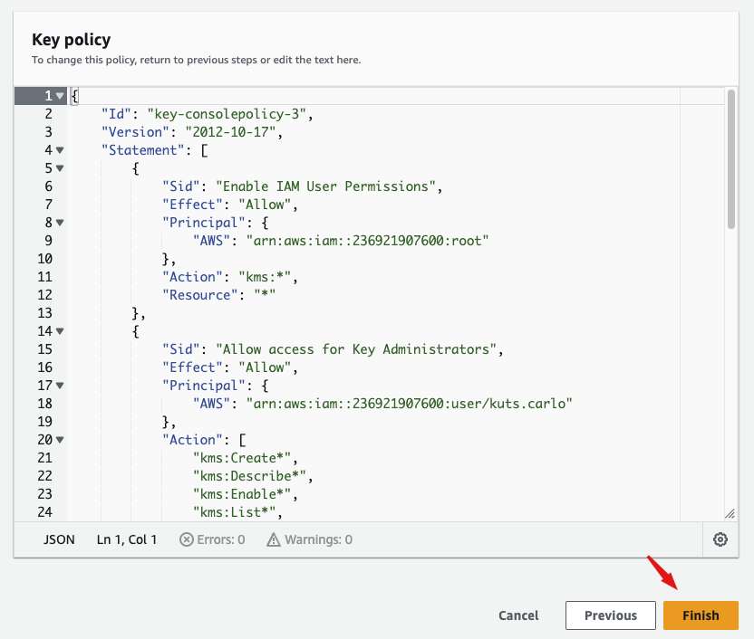Fold the first statement block at line 5
This screenshot has height=639, width=754.
coord(60,168)
